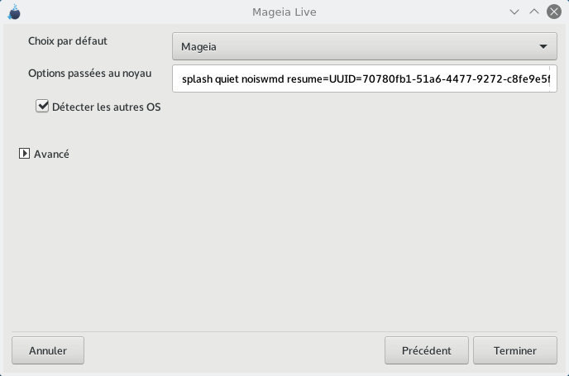Open the Choix par défaut combo box
569x376 pixels.
tap(365, 46)
